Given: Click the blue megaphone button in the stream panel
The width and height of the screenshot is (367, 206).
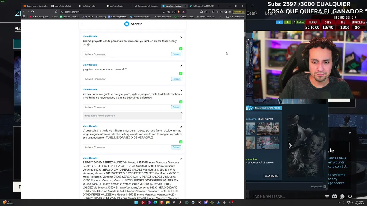Looking at the screenshot, I should (280, 22).
